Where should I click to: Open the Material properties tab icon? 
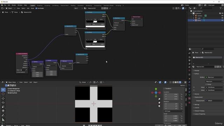tap(189, 98)
